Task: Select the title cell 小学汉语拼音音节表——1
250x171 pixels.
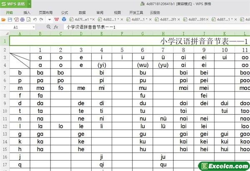Action: point(130,41)
